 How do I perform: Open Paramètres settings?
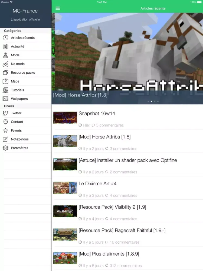click(x=19, y=148)
